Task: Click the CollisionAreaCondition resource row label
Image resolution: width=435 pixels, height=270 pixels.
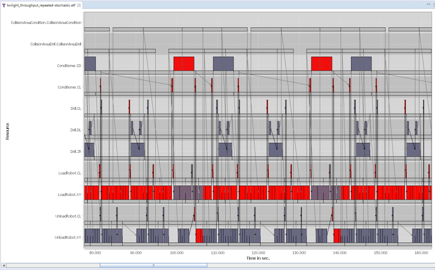Action: (46, 23)
